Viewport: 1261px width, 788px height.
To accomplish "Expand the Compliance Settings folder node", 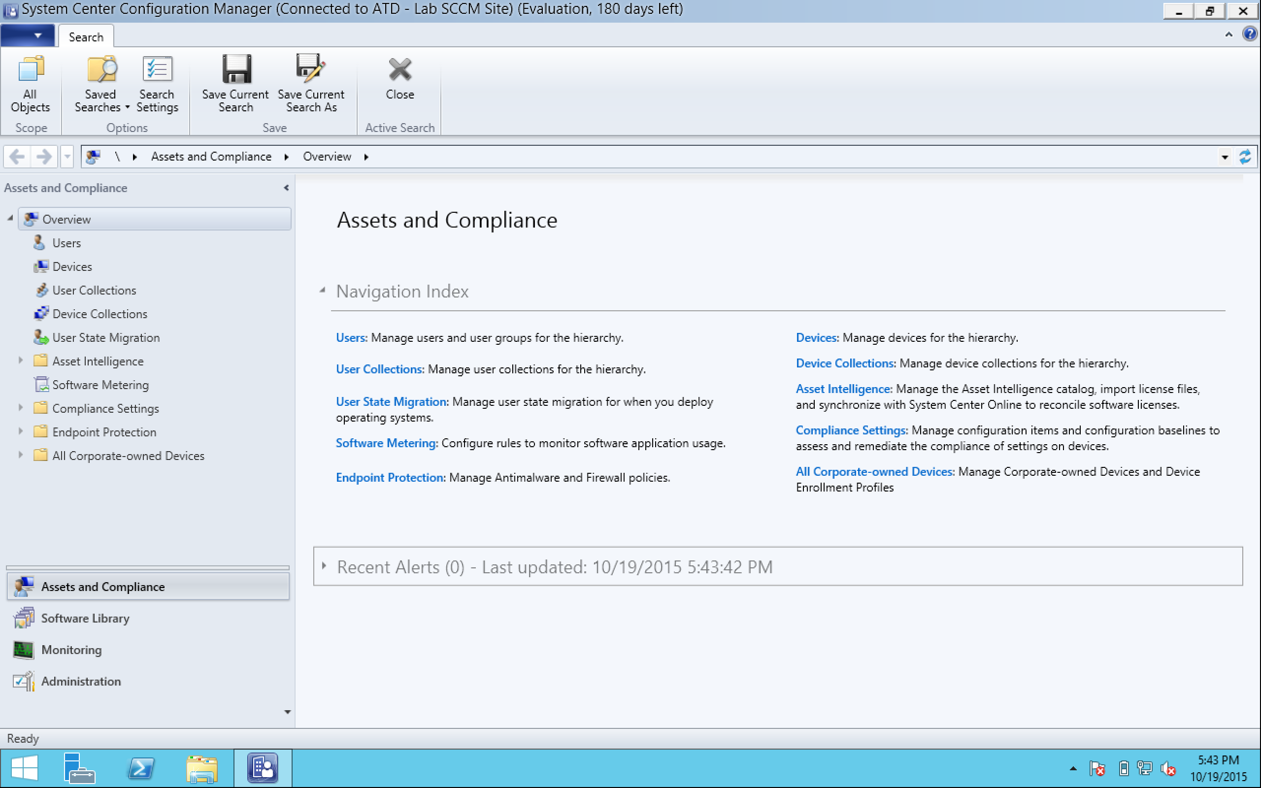I will (20, 408).
